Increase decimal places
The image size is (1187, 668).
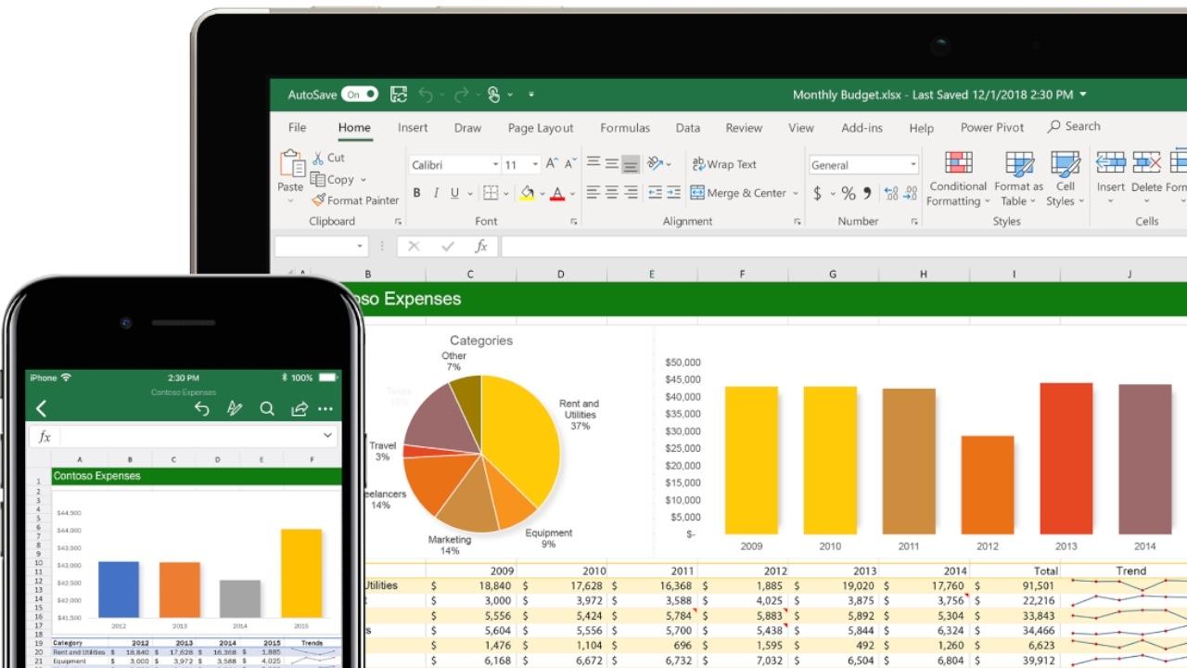click(891, 193)
